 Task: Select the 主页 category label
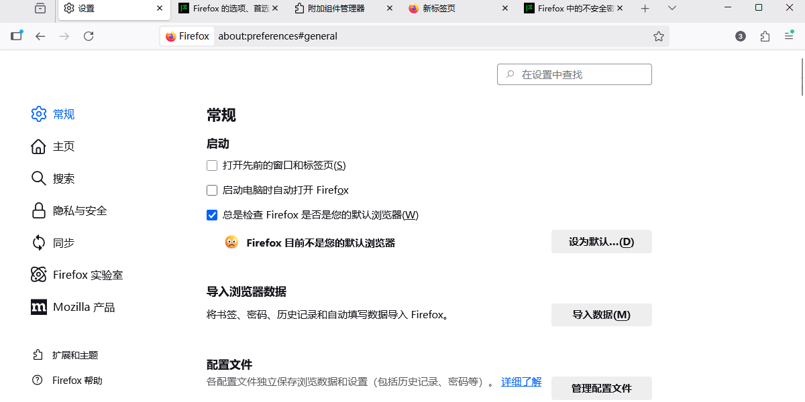coord(64,146)
